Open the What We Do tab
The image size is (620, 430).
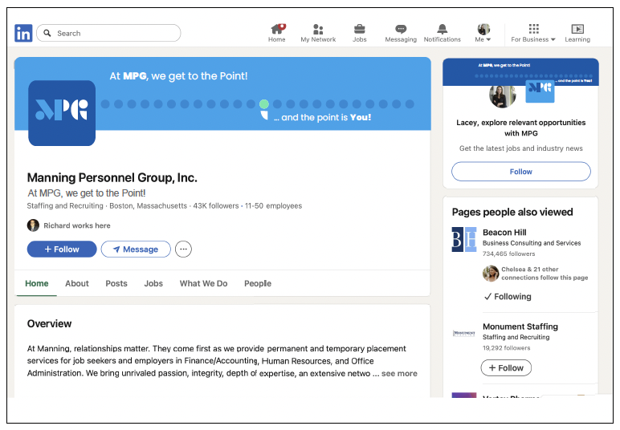click(204, 283)
